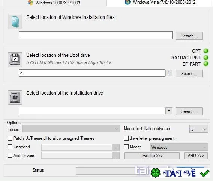213x181 pixels.
Task: Browse for Unattend file with ... button
Action: [x=116, y=147]
